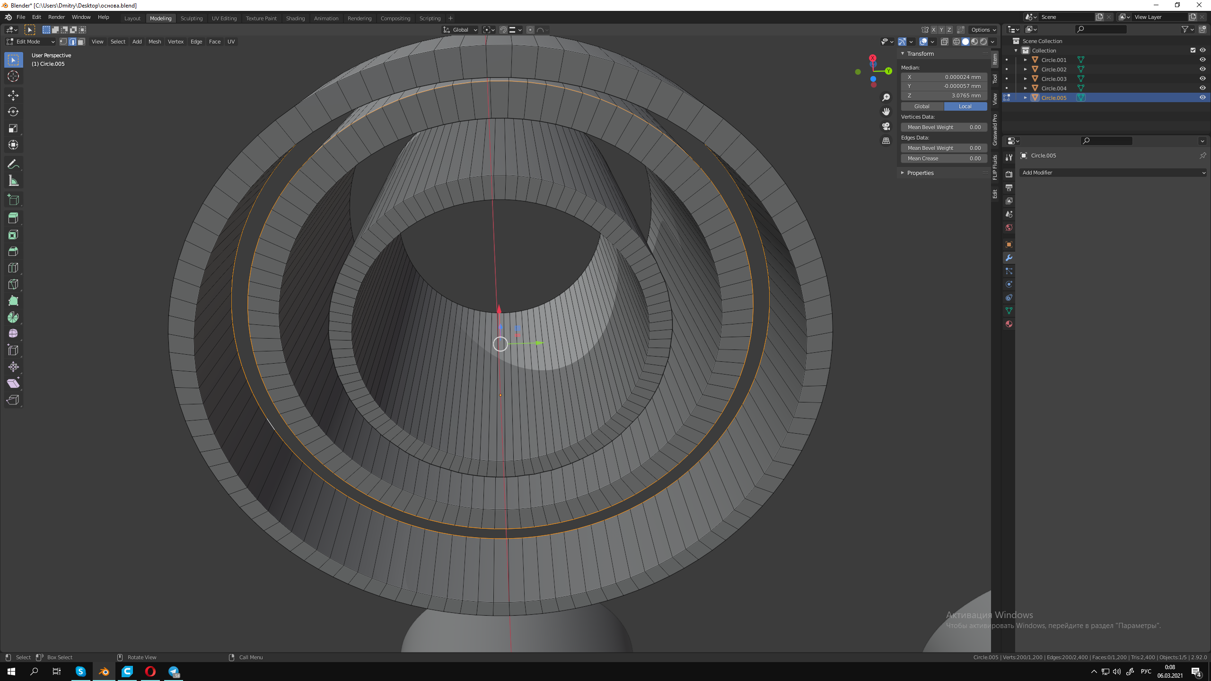Switch to wireframe viewport shading
The image size is (1211, 681).
pos(957,42)
